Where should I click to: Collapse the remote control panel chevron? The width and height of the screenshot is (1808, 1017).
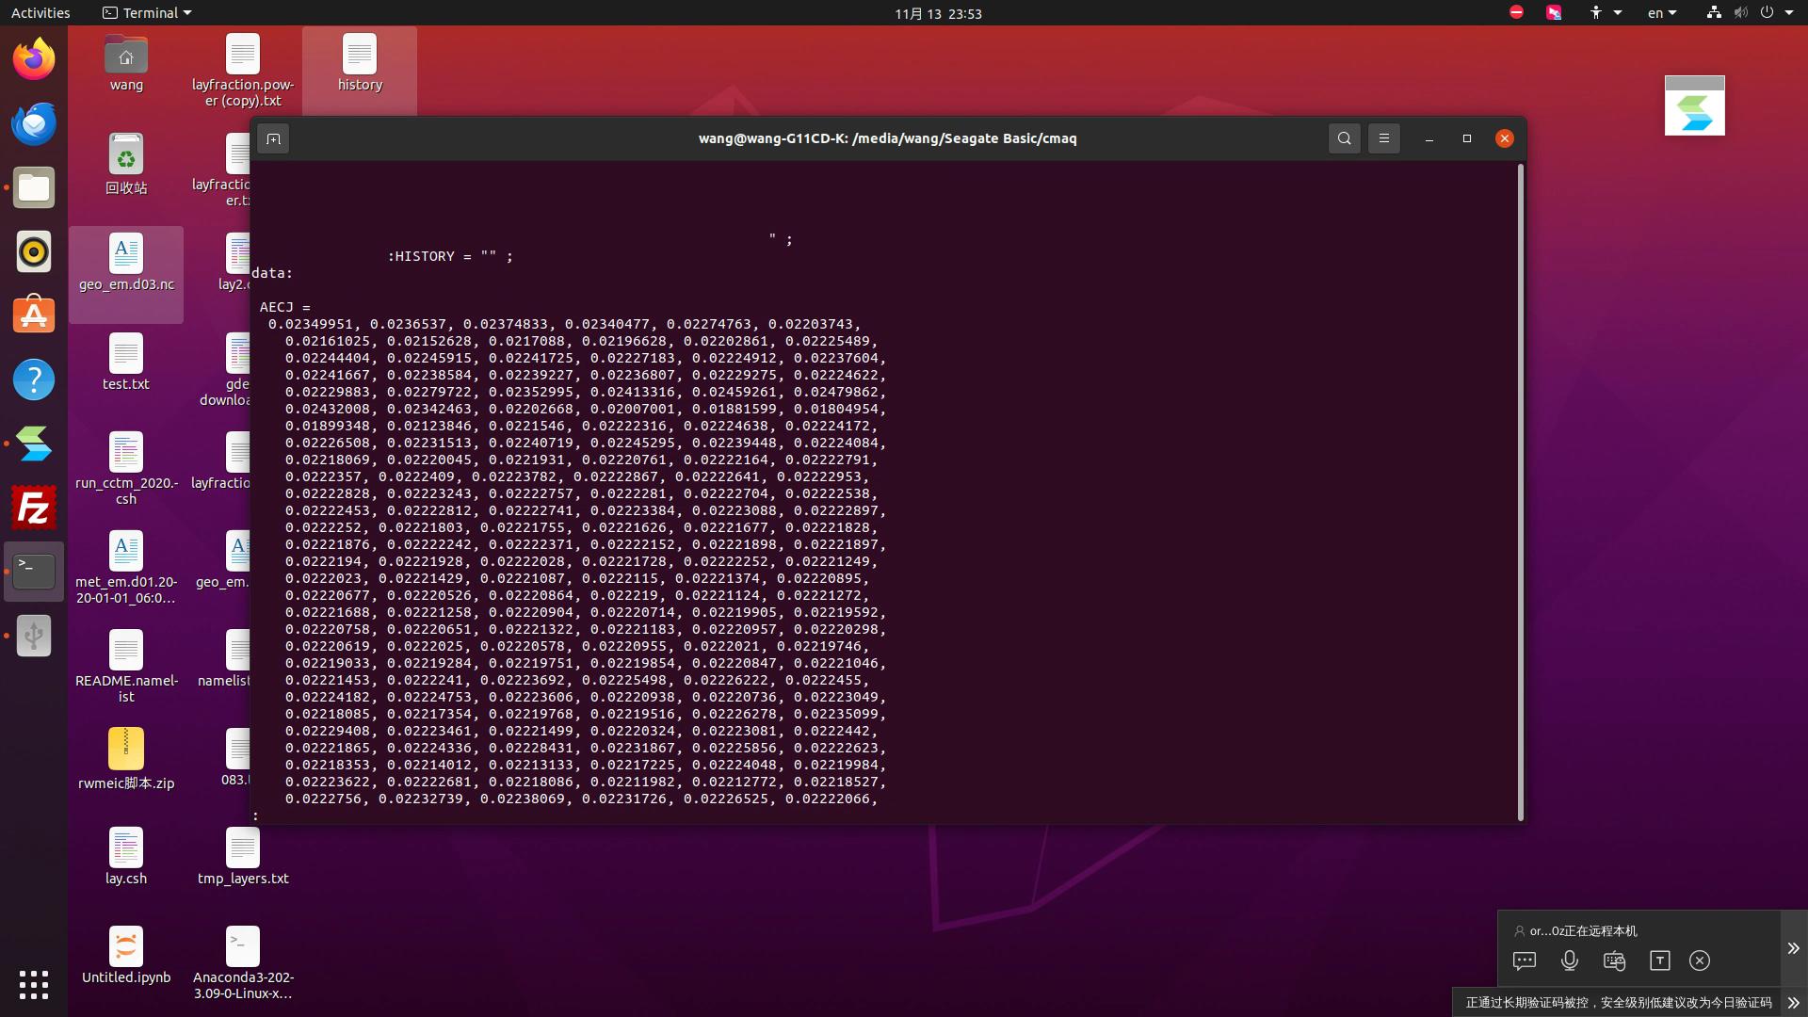coord(1793,948)
